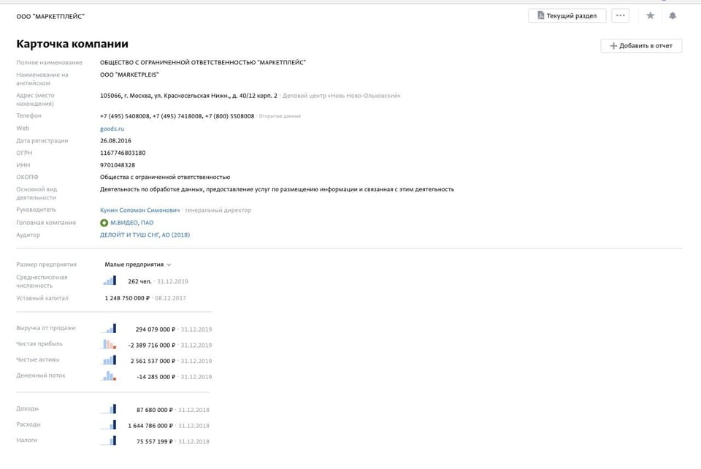Open auditor ДЕЛОЙТ И ТУШ СНГ link
The width and height of the screenshot is (701, 469).
click(x=145, y=235)
